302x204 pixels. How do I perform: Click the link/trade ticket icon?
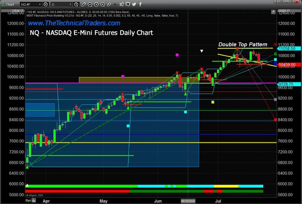click(x=109, y=4)
